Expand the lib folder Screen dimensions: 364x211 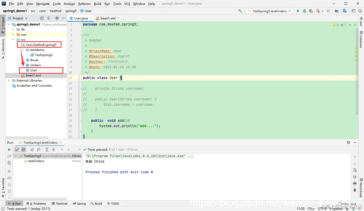(13, 30)
